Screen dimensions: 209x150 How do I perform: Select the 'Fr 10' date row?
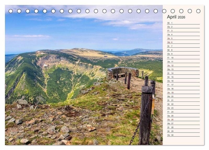[183, 58]
